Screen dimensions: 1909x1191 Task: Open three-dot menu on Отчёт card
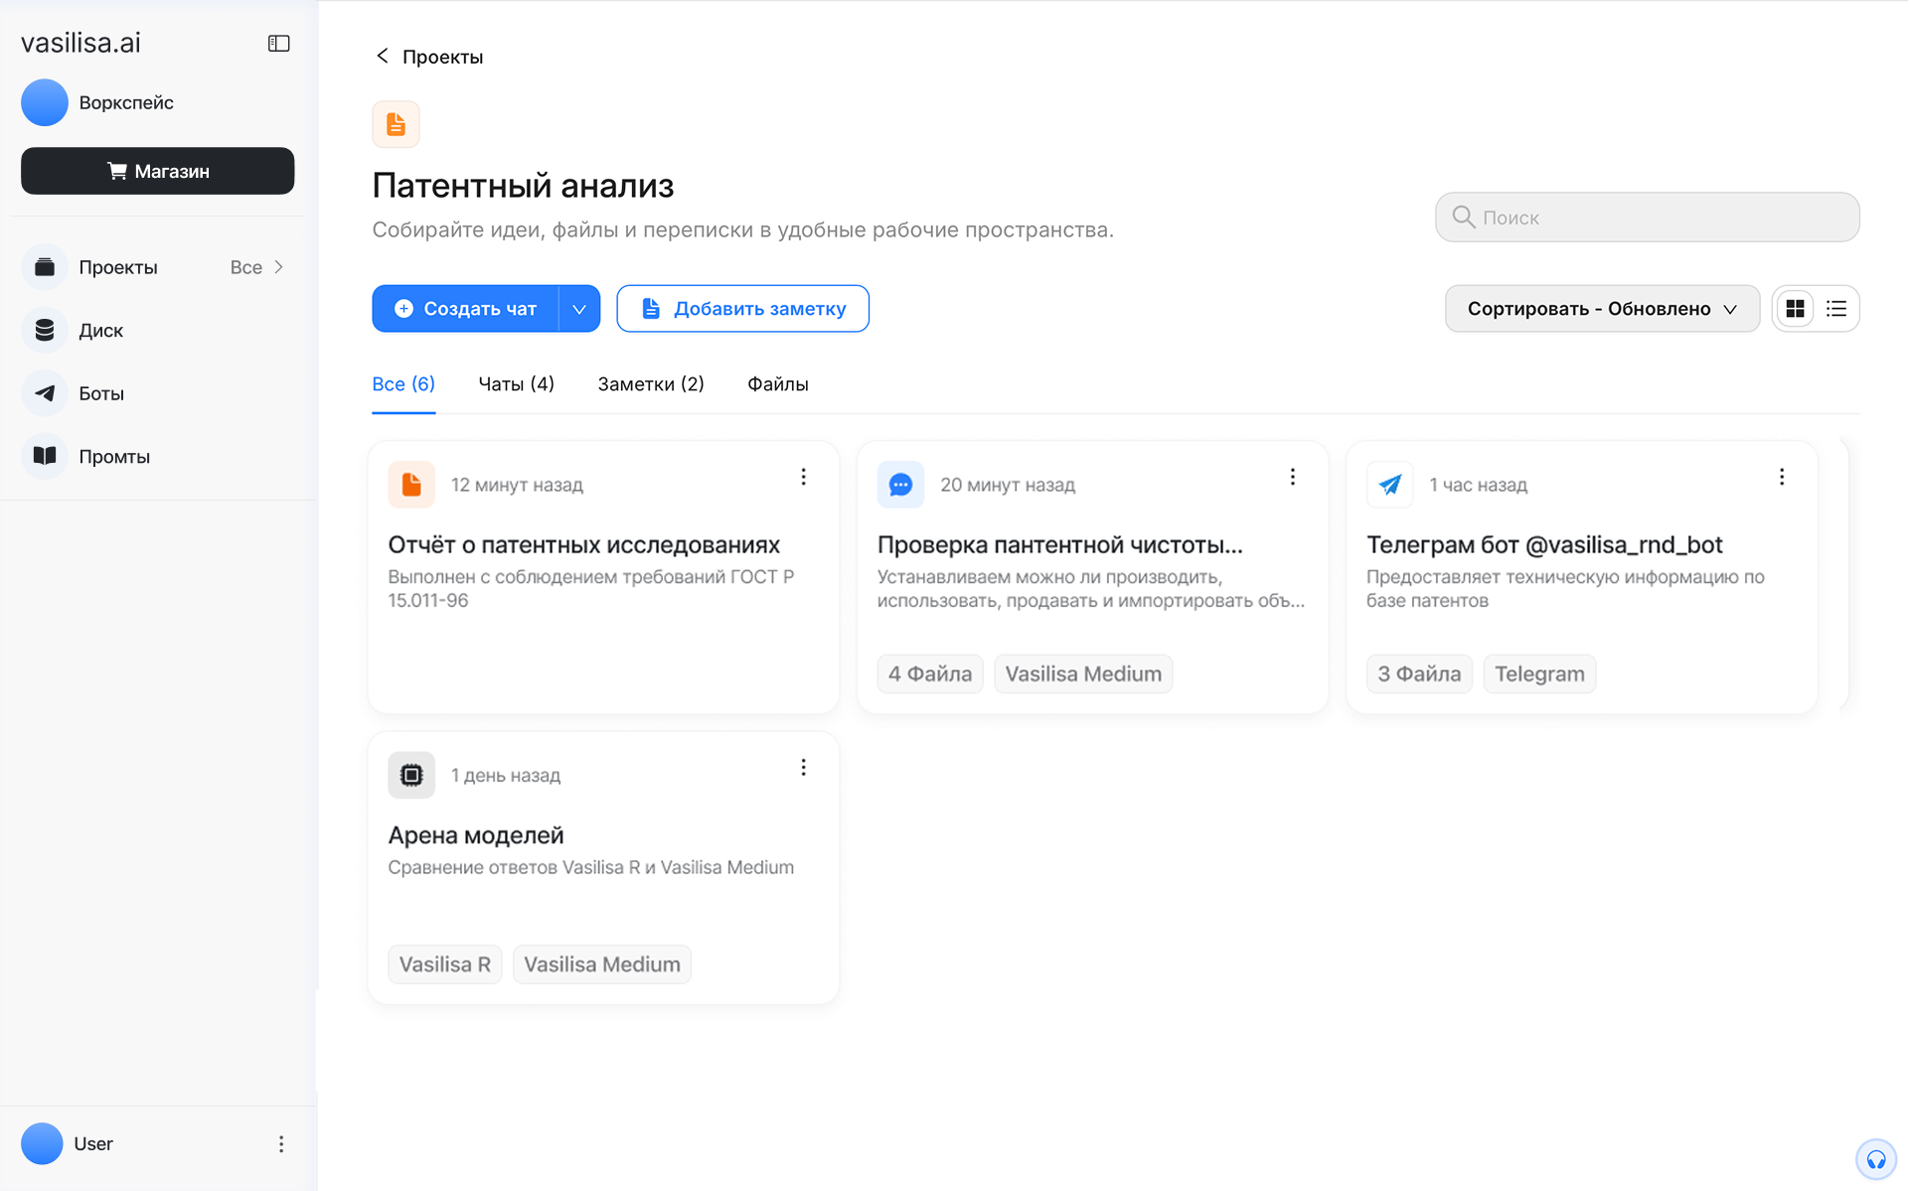[x=803, y=478]
